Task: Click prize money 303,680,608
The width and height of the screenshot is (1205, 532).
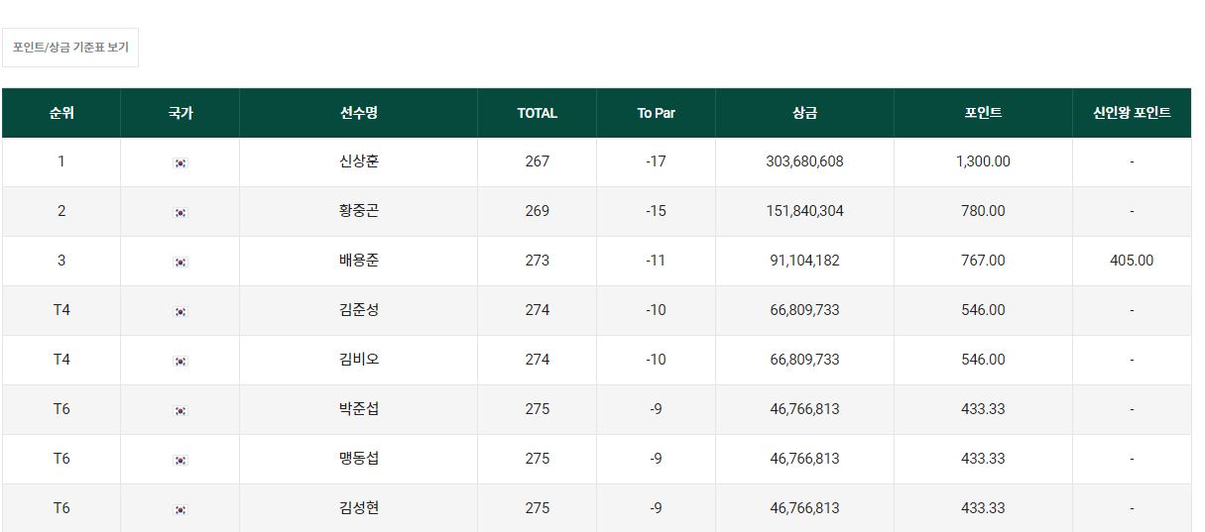Action: click(805, 161)
